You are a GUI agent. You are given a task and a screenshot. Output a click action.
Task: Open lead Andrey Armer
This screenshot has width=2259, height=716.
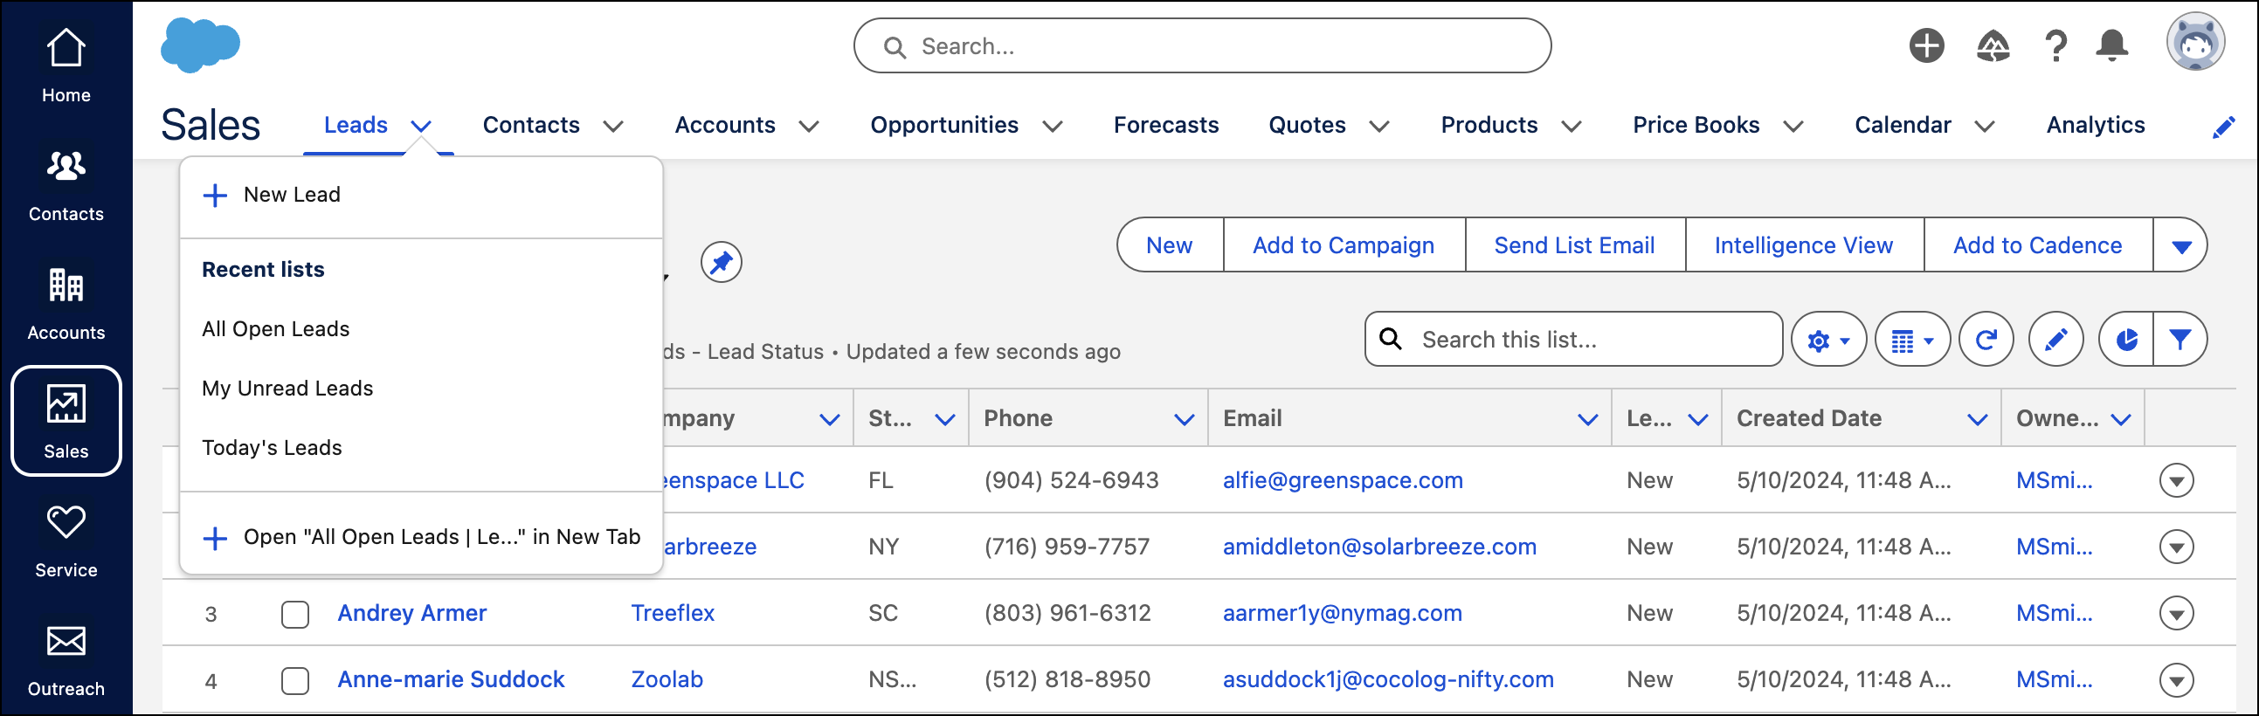click(412, 614)
